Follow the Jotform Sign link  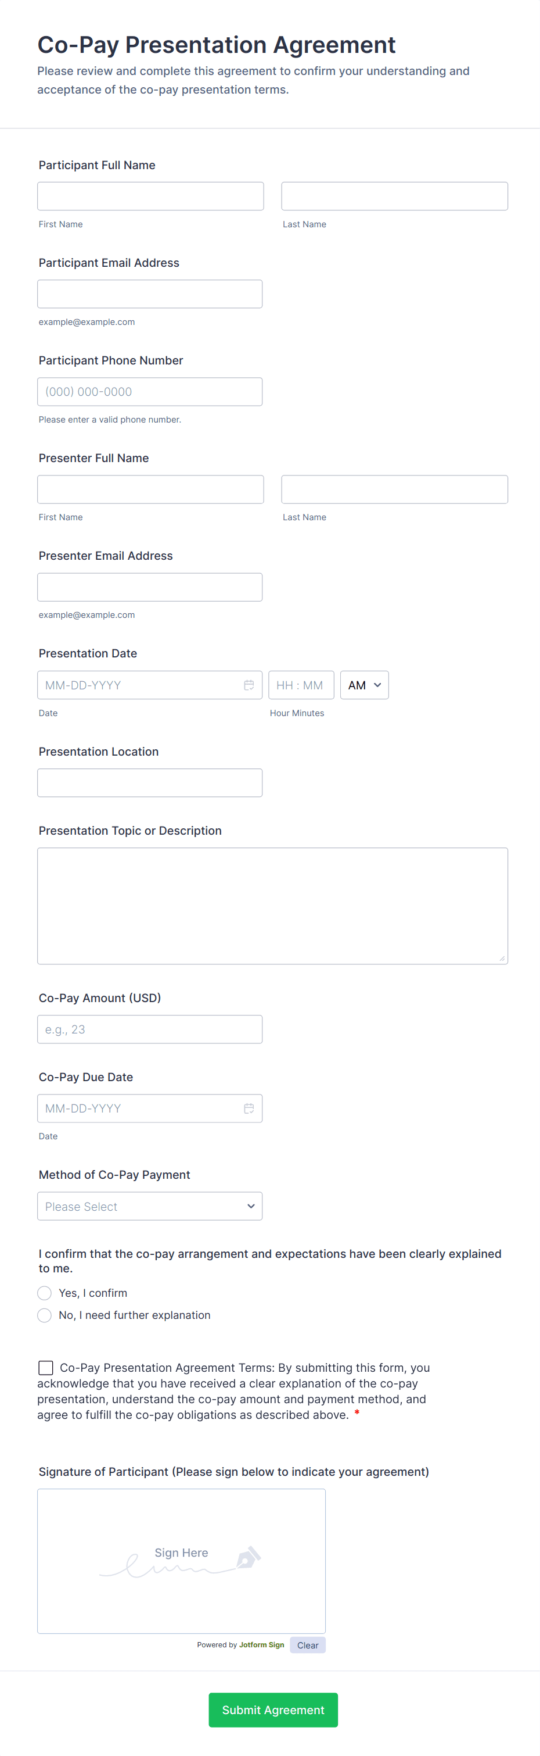click(261, 1645)
